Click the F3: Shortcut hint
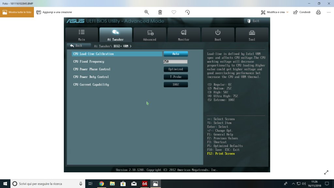Screen dimensions: 334x188 coord(217,142)
